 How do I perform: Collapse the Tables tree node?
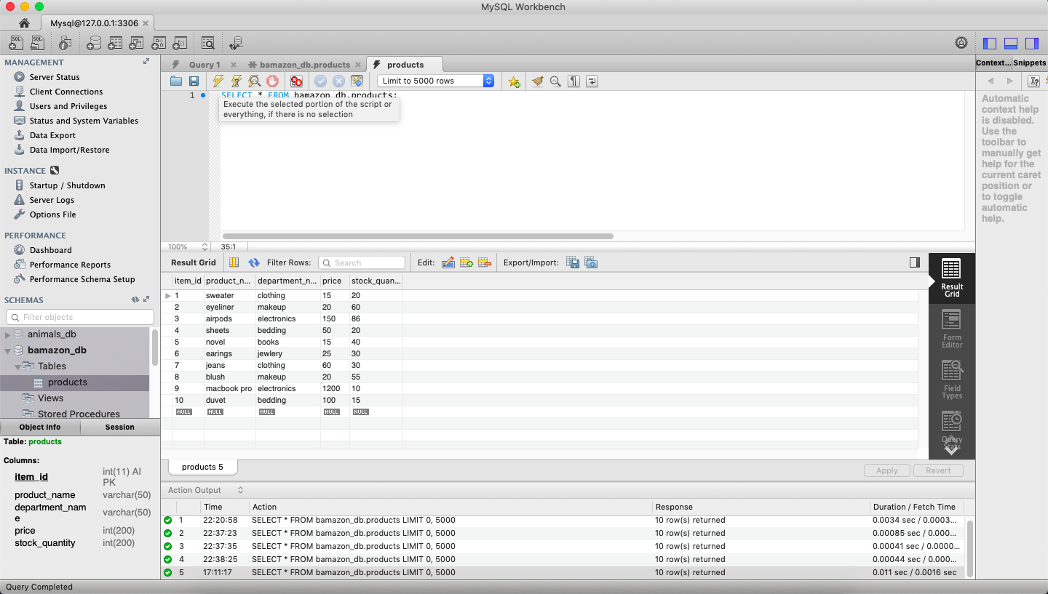click(x=18, y=366)
